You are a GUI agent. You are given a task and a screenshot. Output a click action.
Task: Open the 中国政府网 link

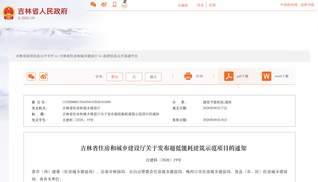click(288, 5)
